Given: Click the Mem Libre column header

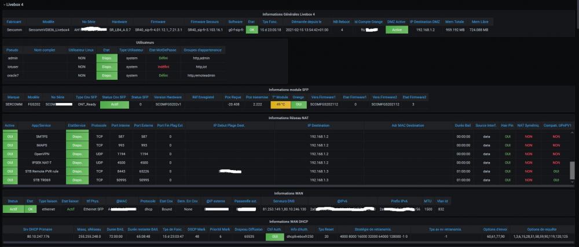Looking at the screenshot, I should pyautogui.click(x=479, y=21).
